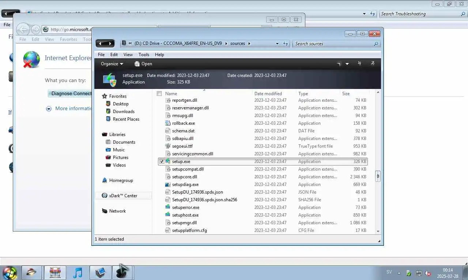Click setupdiag.exe file icon
The width and height of the screenshot is (468, 280).
tap(168, 184)
